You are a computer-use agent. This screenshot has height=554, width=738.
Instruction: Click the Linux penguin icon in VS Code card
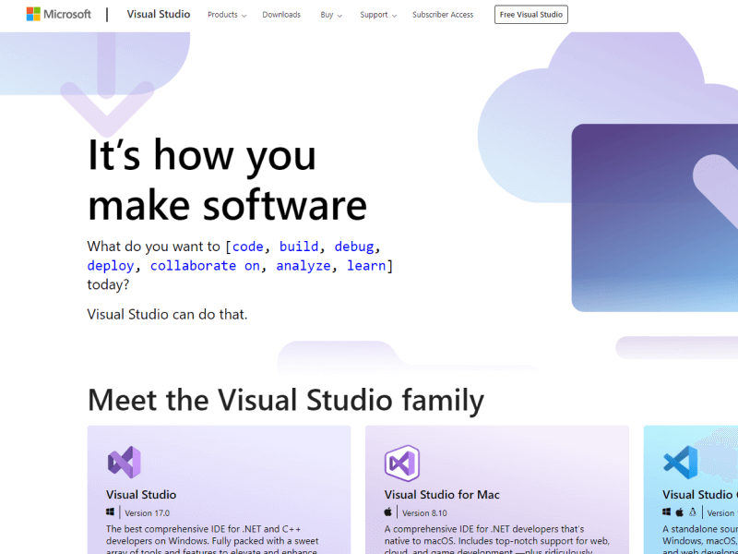coord(693,512)
